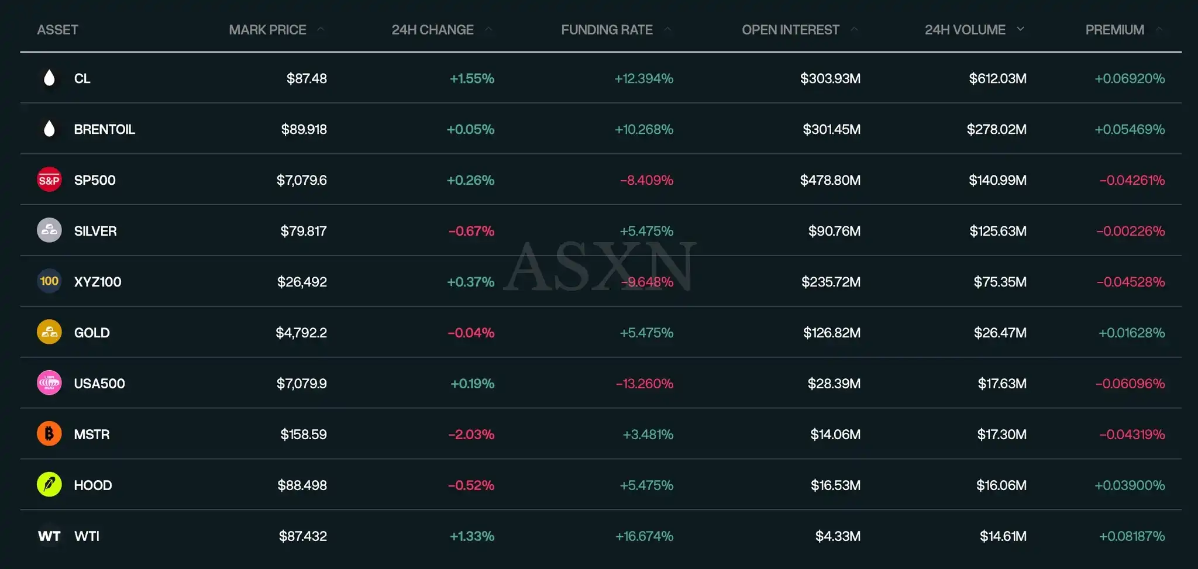
Task: Click the CL oil drop icon
Action: 49,78
